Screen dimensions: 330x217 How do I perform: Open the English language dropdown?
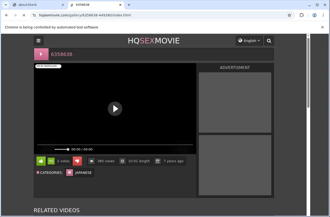point(249,41)
